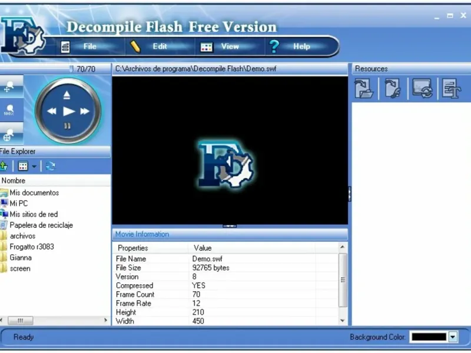The width and height of the screenshot is (471, 353).
Task: Click the Decompile Flash app logo
Action: tap(22, 36)
